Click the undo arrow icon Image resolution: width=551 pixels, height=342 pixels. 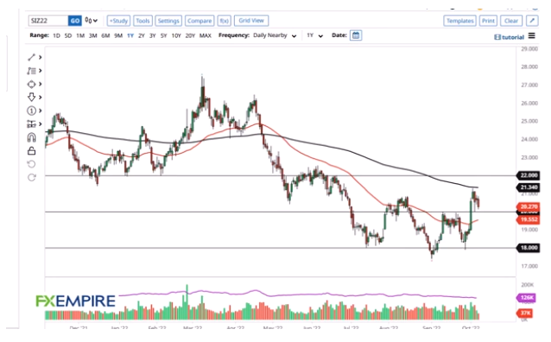click(32, 164)
